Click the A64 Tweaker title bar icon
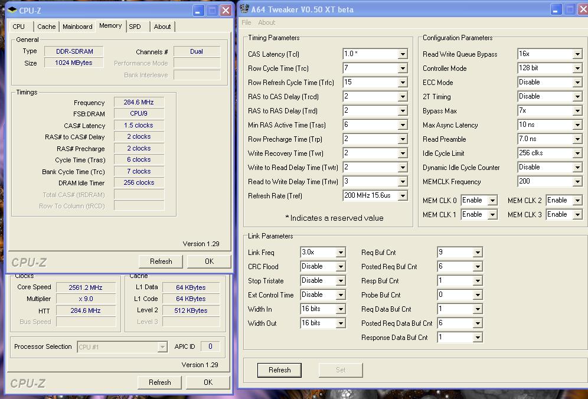The width and height of the screenshot is (588, 399). [x=244, y=9]
